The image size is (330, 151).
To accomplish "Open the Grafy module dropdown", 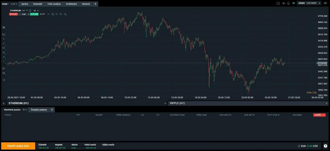I will point(5,4).
